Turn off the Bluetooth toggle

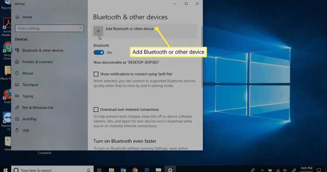(99, 53)
